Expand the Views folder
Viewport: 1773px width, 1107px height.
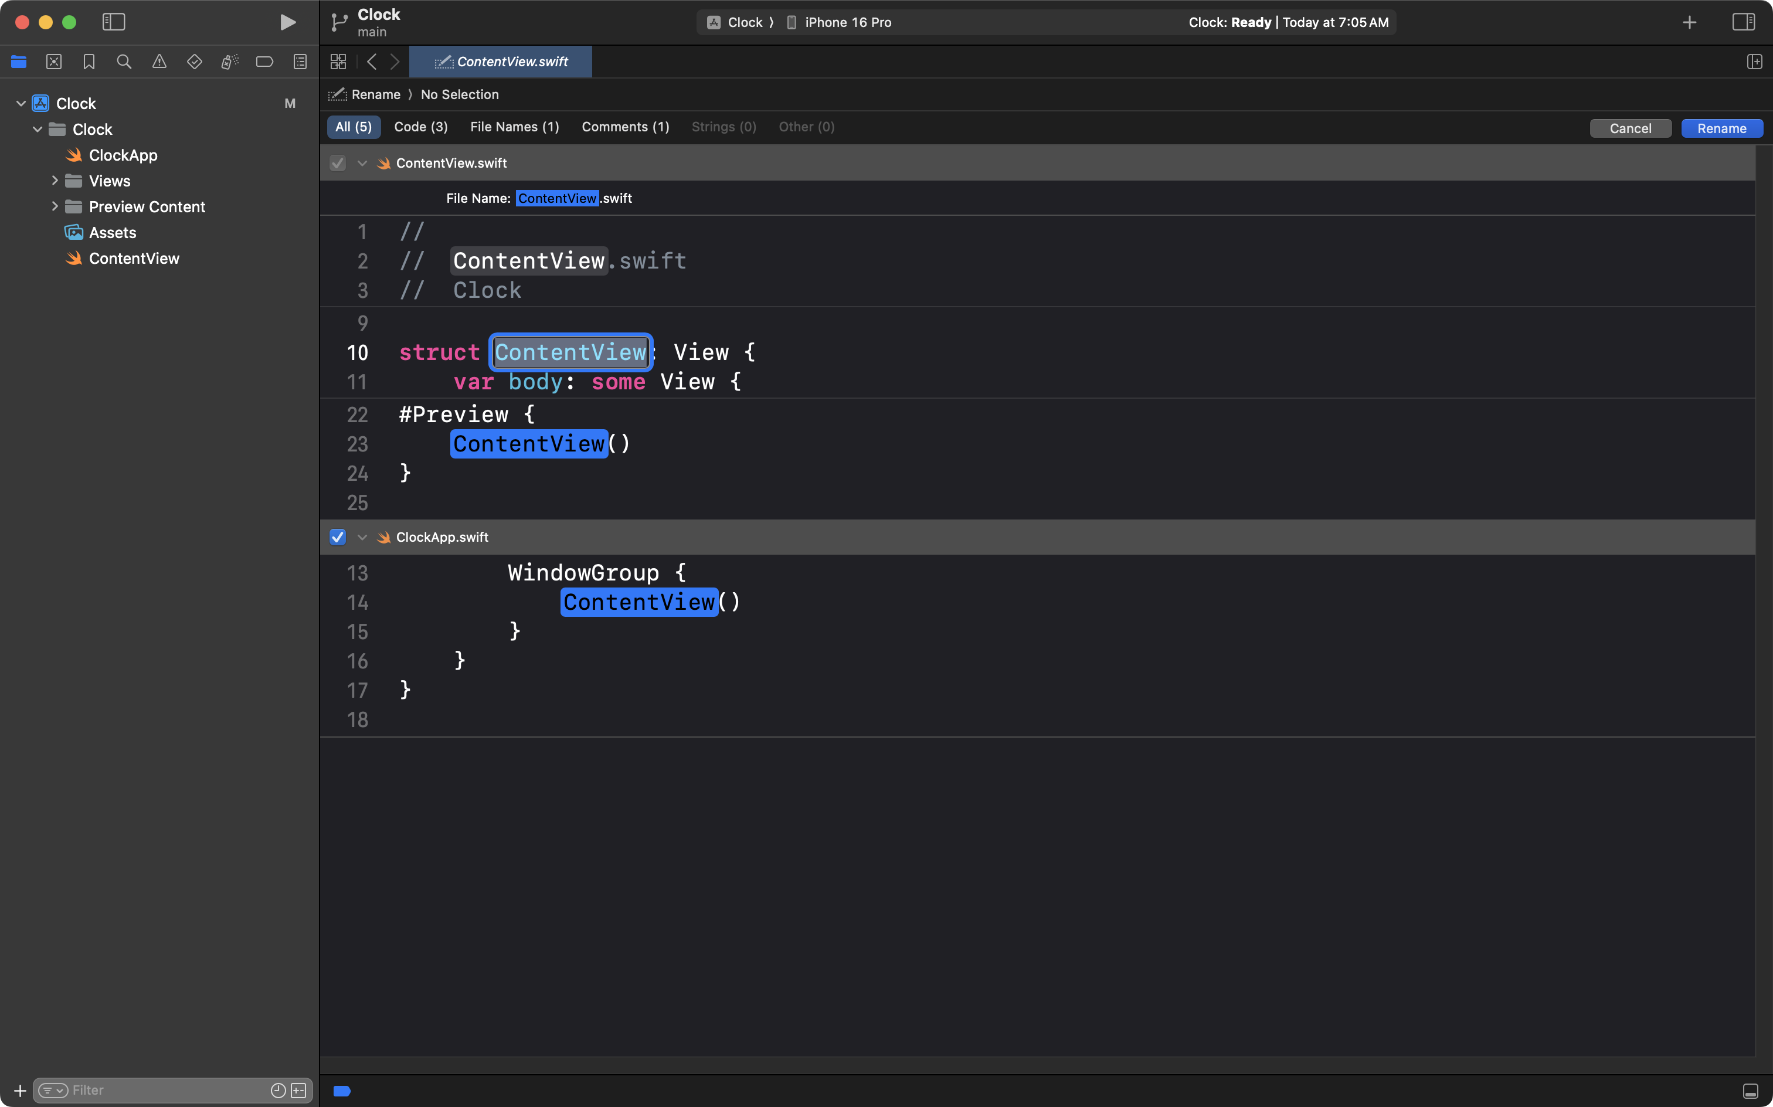click(55, 181)
